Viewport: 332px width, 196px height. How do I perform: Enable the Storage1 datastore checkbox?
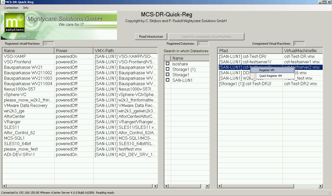point(168,75)
